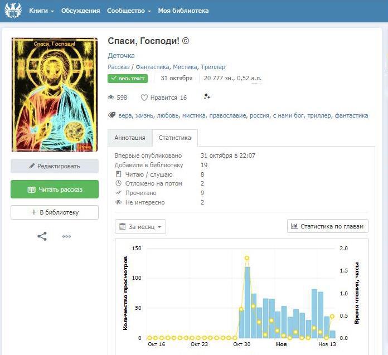388x355 pixels.
Task: Open the Книги dropdown menu
Action: tap(41, 11)
